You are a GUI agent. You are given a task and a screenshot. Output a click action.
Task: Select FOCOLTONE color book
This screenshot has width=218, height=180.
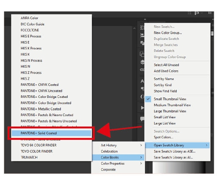tap(30, 30)
